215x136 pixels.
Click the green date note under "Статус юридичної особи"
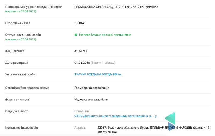pos(21,39)
